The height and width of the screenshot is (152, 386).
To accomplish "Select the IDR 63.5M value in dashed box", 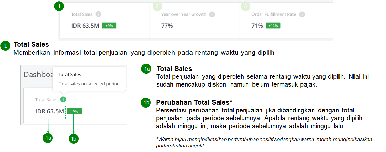I will [x=50, y=111].
